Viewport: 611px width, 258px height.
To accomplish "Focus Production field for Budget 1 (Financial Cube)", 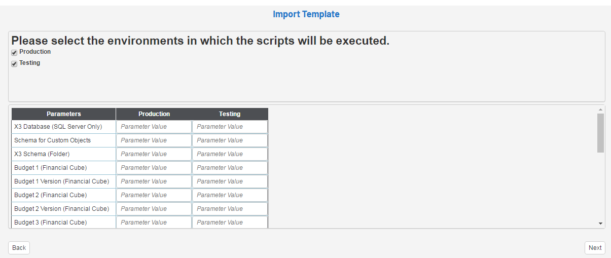I will [154, 168].
